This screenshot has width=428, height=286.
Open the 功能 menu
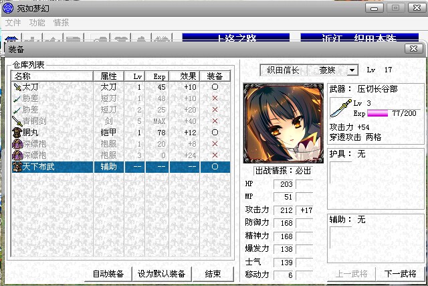pyautogui.click(x=37, y=22)
